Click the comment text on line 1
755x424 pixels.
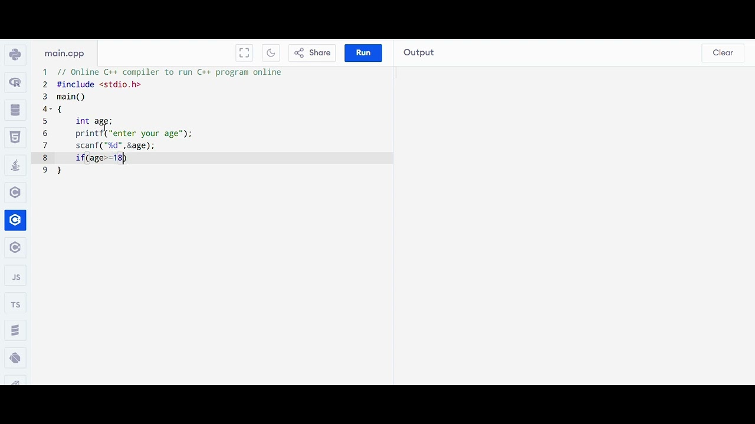(x=169, y=72)
